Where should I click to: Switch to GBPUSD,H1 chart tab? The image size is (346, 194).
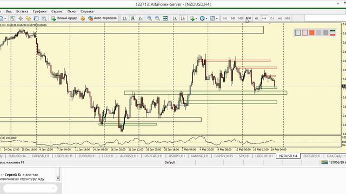[x=41, y=156]
